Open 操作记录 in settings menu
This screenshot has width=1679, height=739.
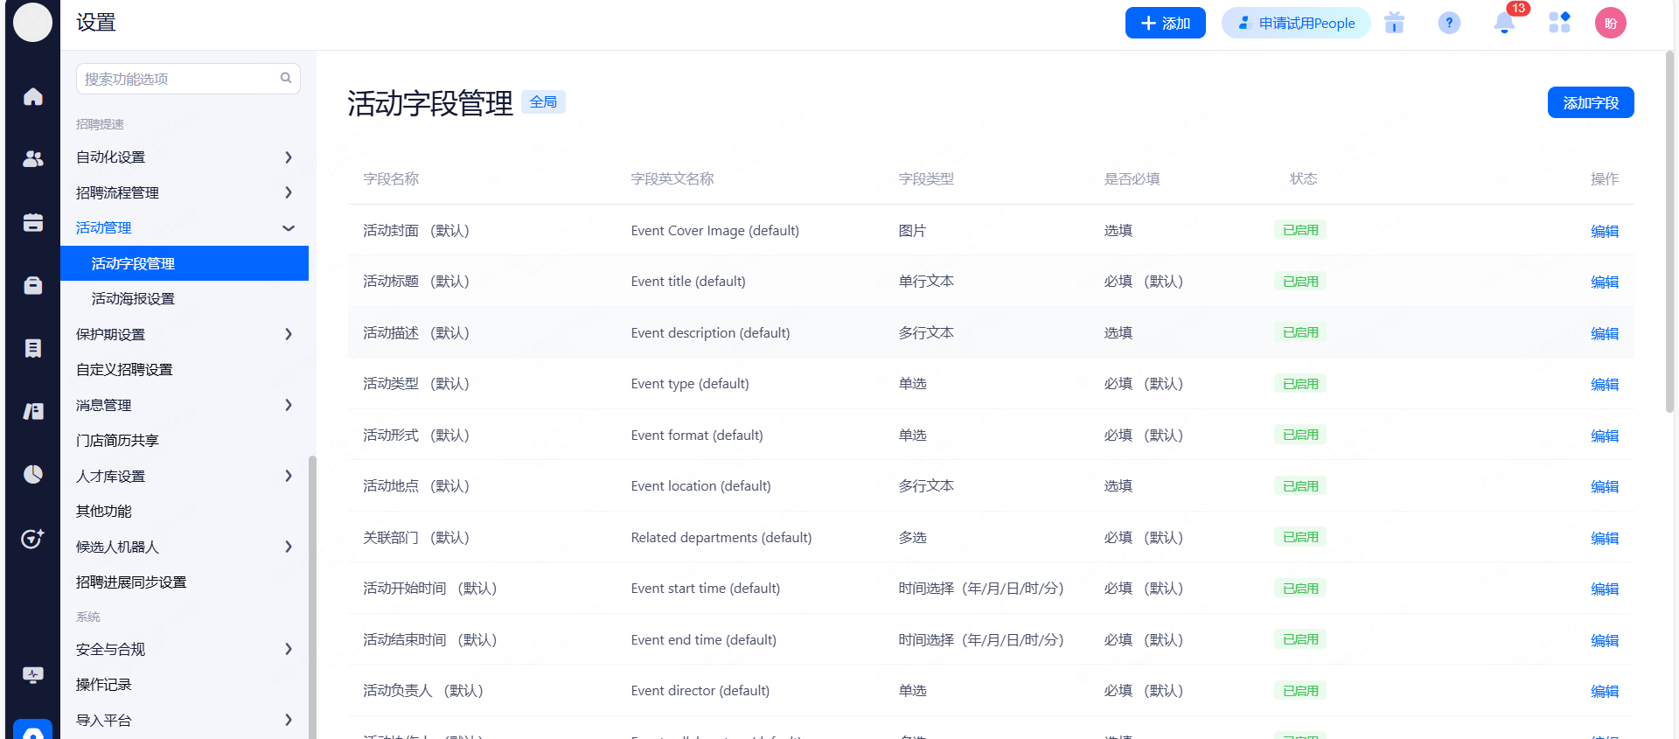pyautogui.click(x=104, y=685)
